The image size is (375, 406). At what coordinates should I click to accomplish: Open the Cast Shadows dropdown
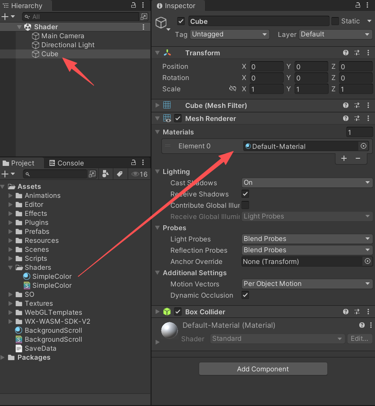307,183
